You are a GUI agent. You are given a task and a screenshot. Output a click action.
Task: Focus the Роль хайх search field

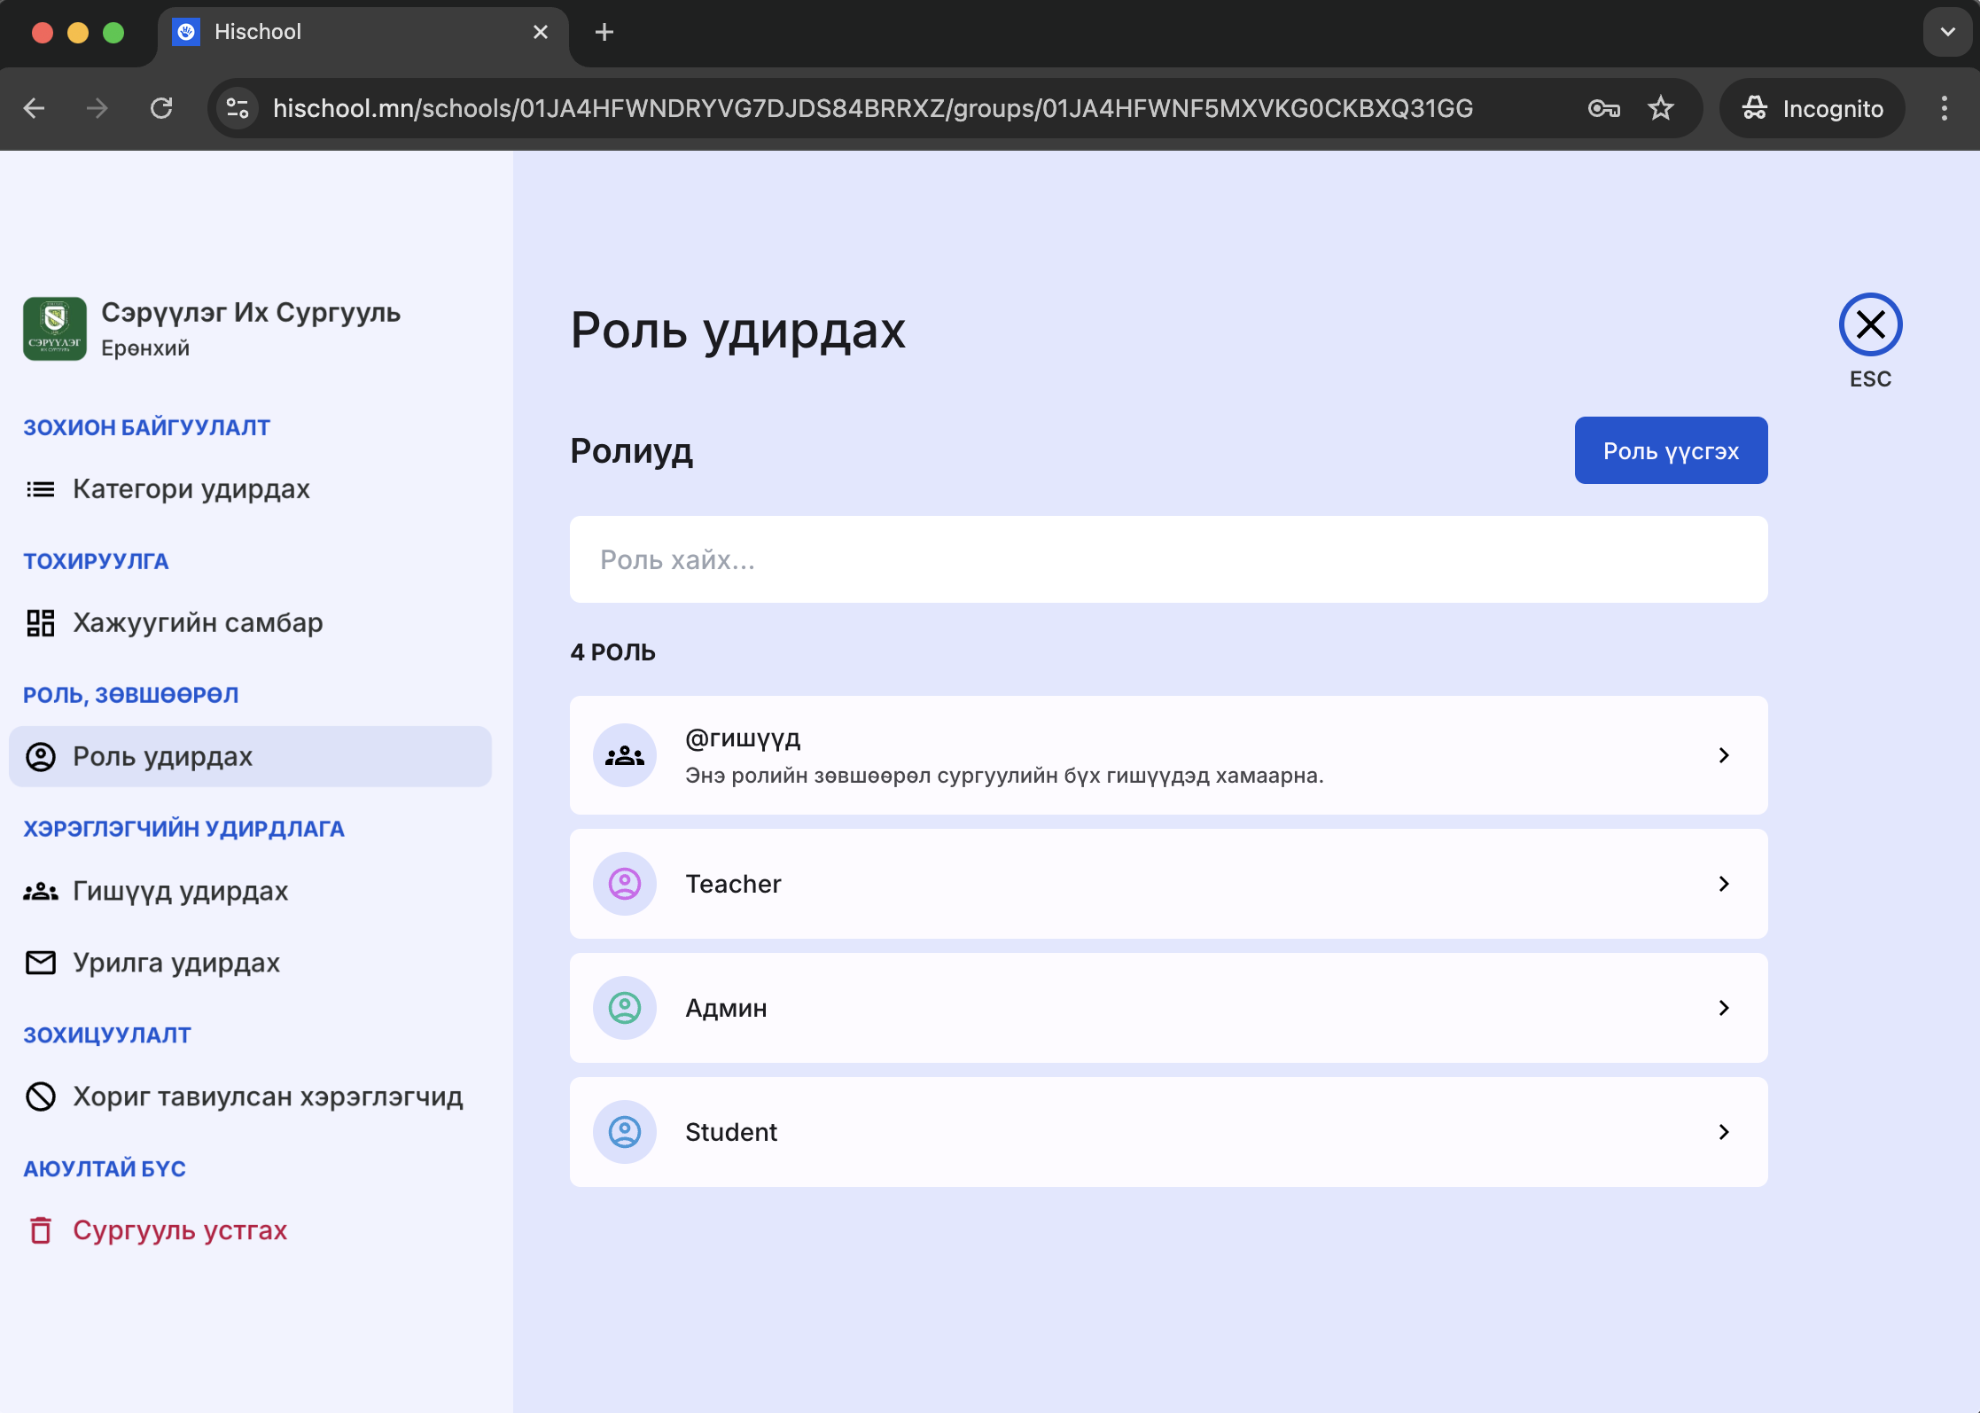(1168, 559)
